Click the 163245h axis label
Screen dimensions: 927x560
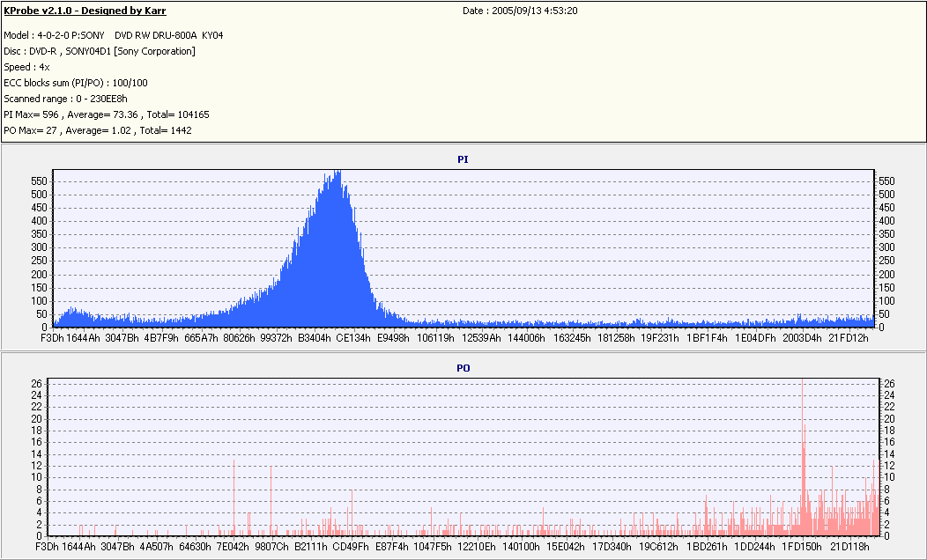coord(572,338)
